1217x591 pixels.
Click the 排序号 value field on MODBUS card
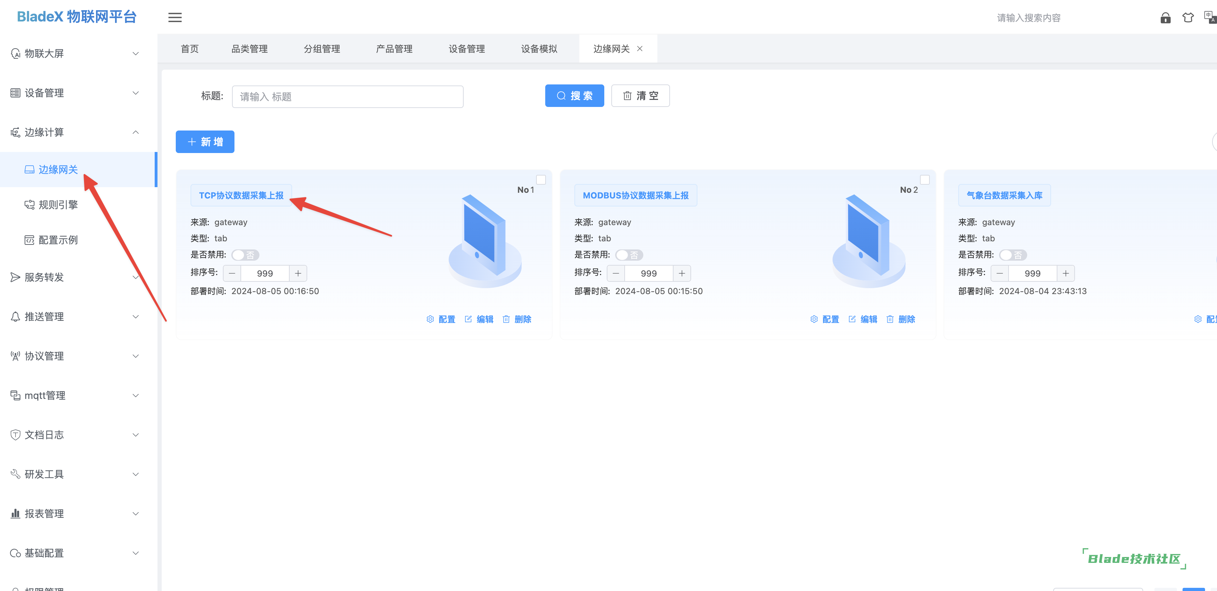(649, 273)
